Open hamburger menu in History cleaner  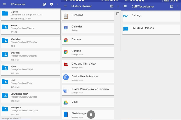pos(65,6)
